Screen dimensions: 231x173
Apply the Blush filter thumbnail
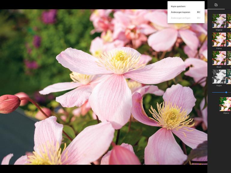[219, 58]
